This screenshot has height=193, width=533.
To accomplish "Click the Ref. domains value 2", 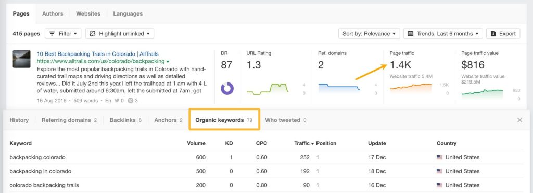I will click(321, 65).
